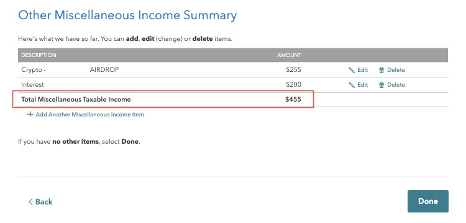Click the pencil icon on Interest row
The height and width of the screenshot is (223, 466).
click(352, 85)
